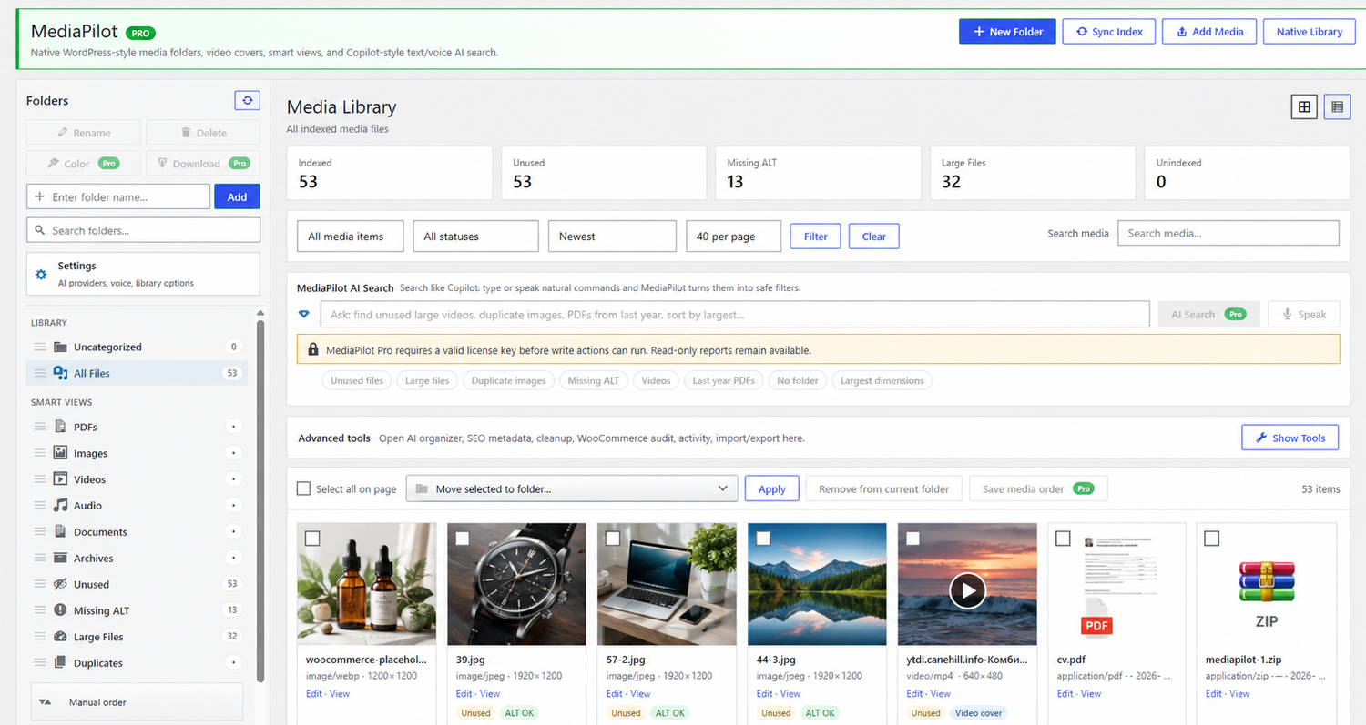Switch to grid view layout icon

pos(1304,107)
